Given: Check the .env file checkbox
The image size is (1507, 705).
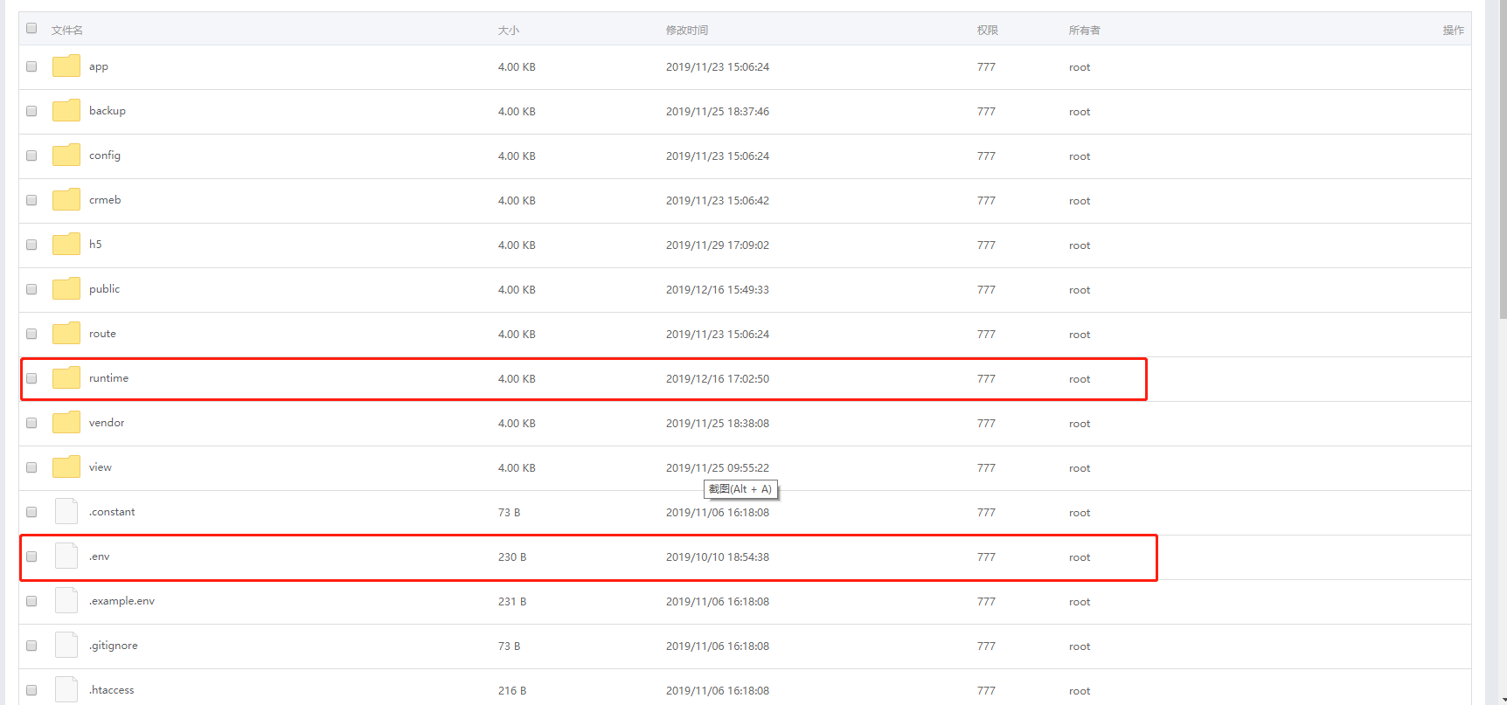Looking at the screenshot, I should tap(31, 556).
